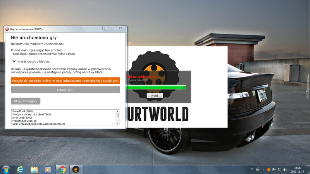310x174 pixels.
Task: Open Action Center flag icon
Action: [274, 169]
